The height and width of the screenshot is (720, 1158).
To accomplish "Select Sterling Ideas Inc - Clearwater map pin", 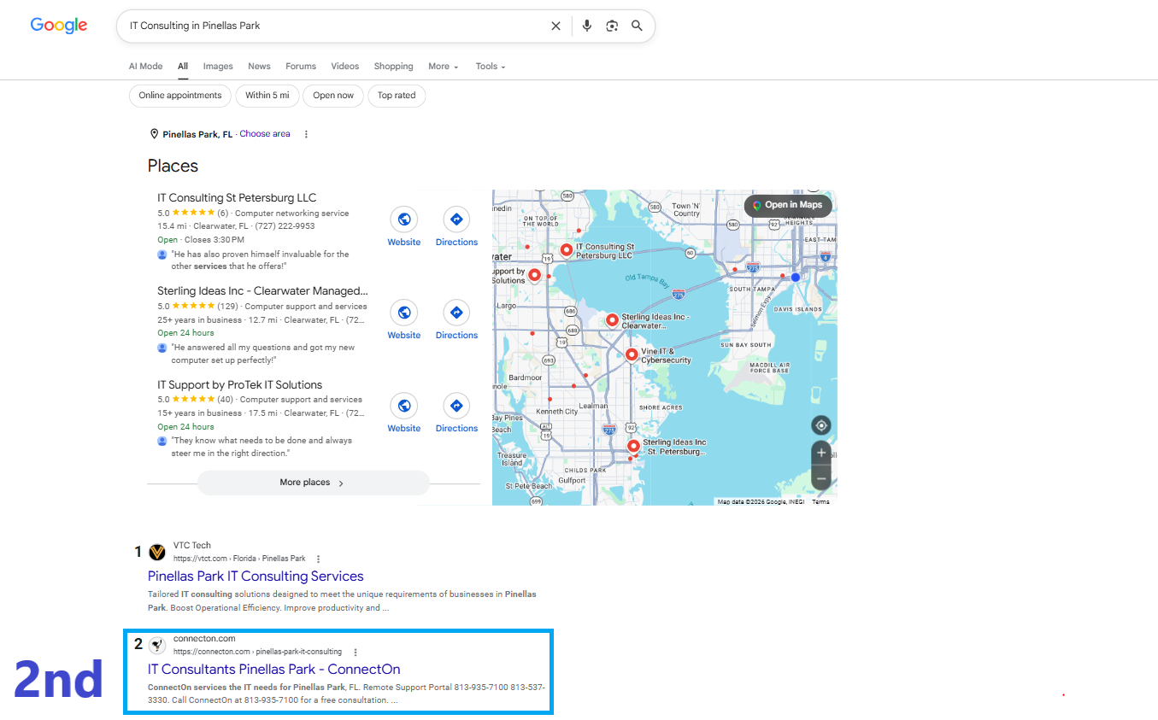I will tap(612, 319).
